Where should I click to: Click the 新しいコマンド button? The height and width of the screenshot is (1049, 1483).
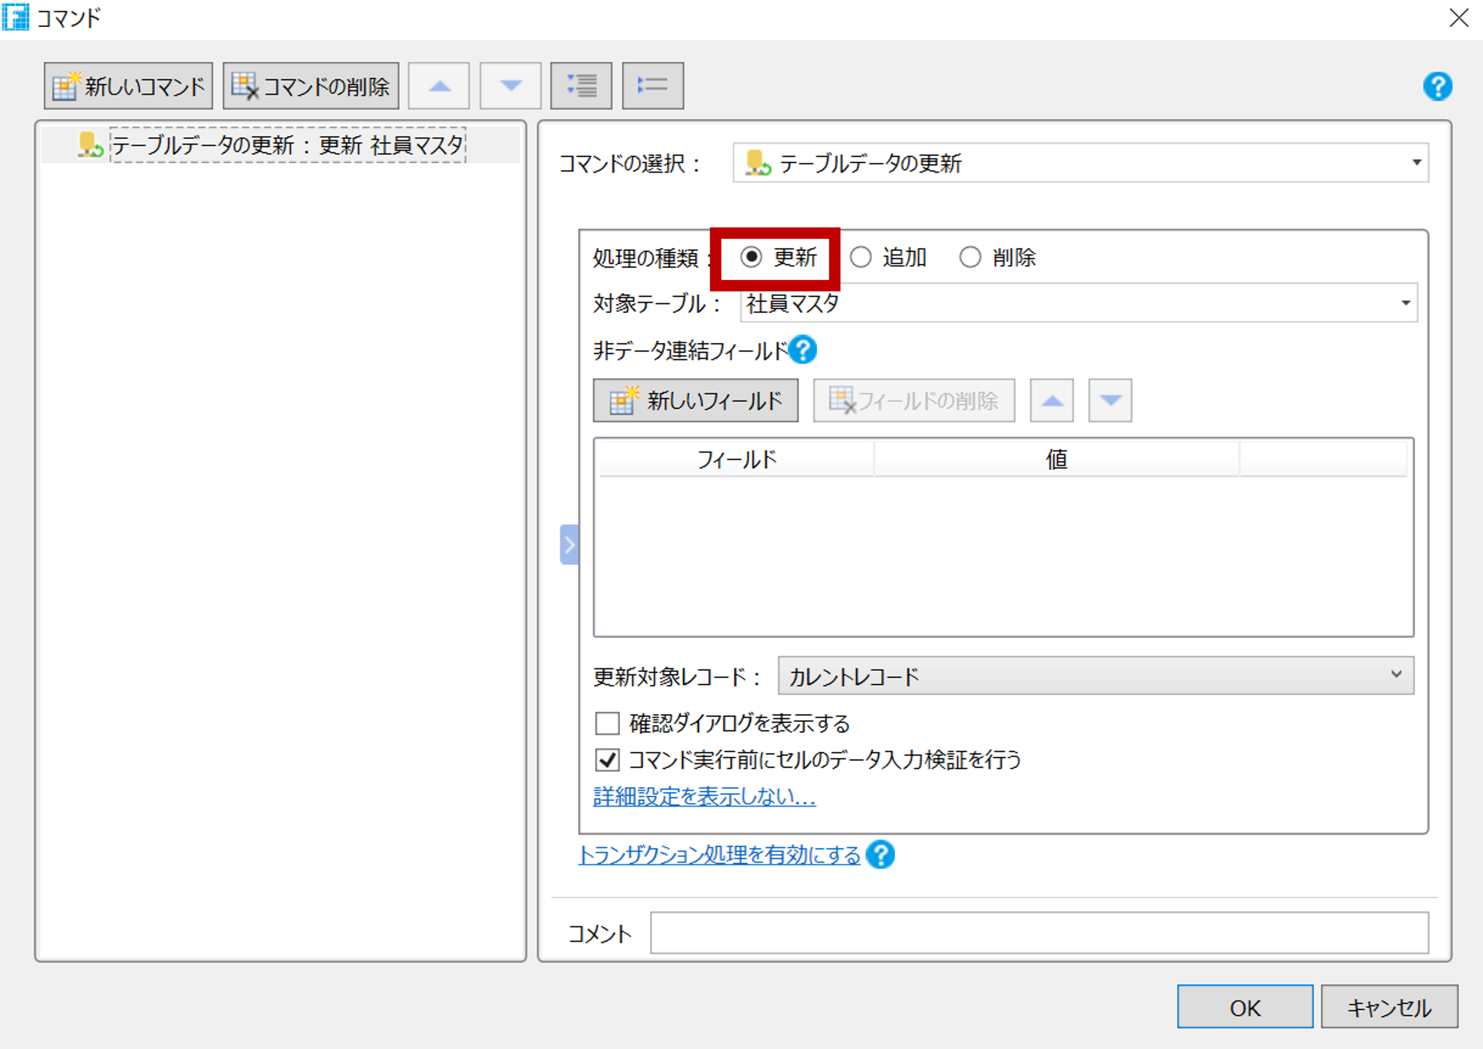click(x=128, y=86)
